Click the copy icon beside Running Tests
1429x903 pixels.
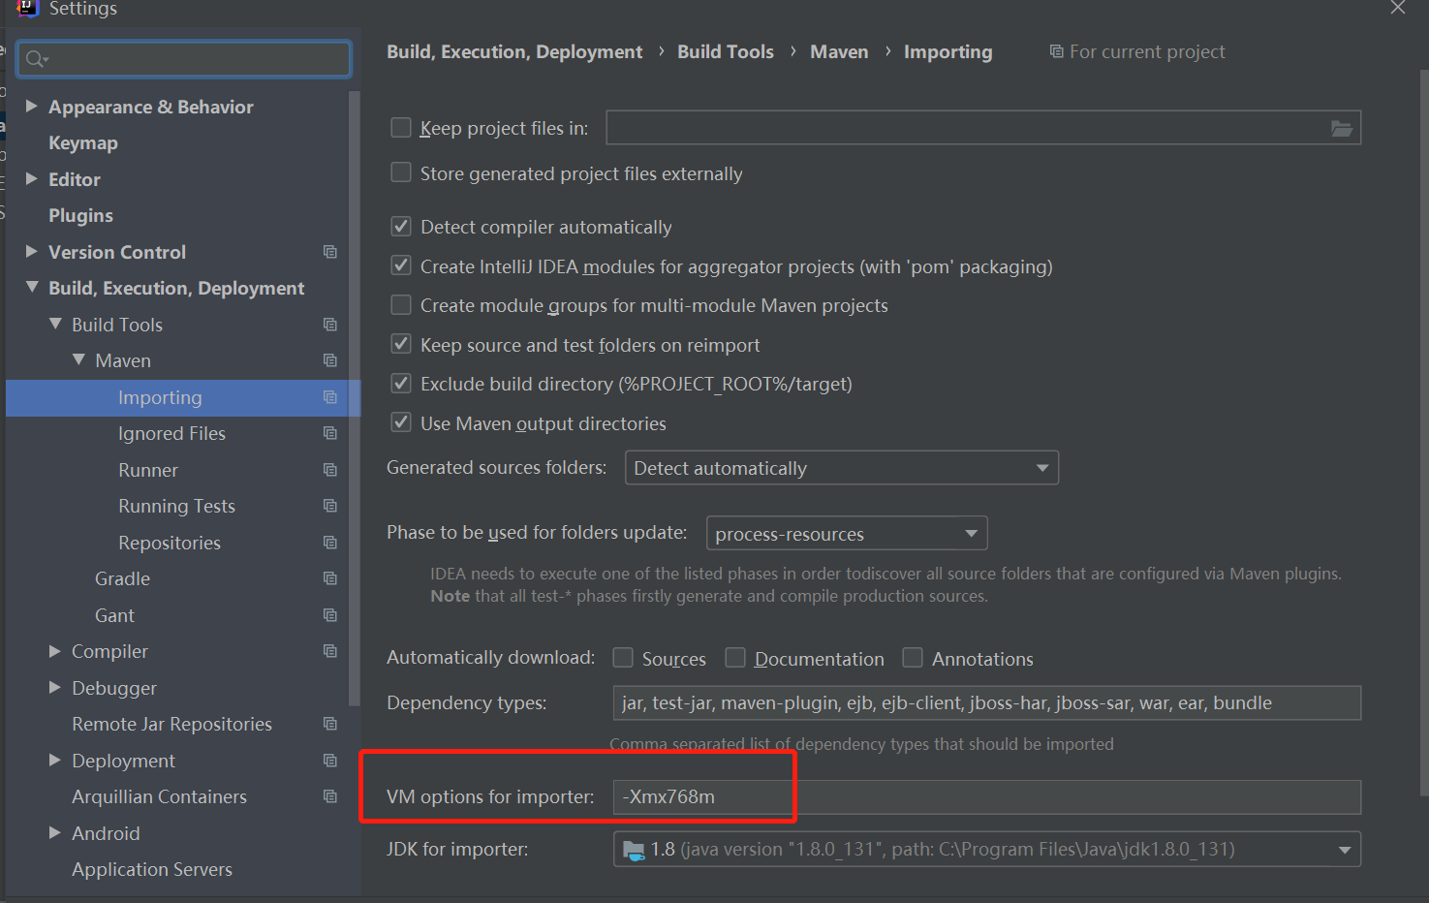[x=330, y=506]
